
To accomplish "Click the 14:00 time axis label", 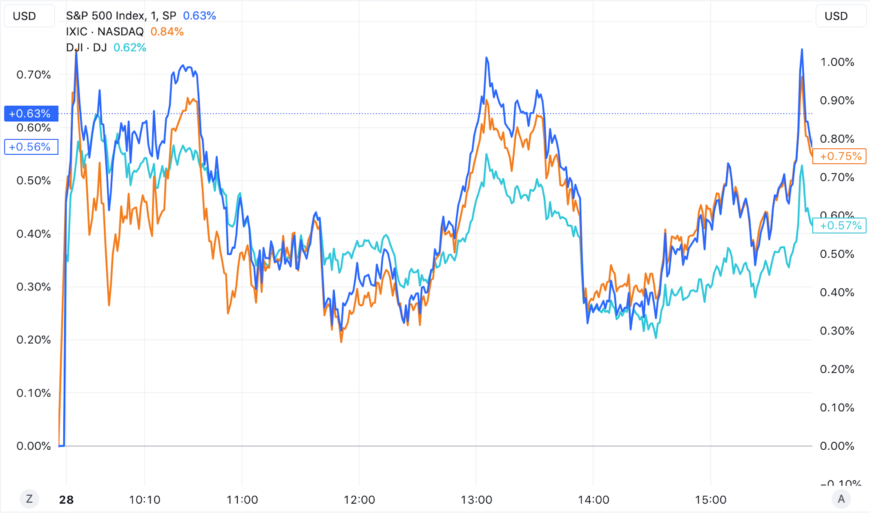I will (x=593, y=500).
